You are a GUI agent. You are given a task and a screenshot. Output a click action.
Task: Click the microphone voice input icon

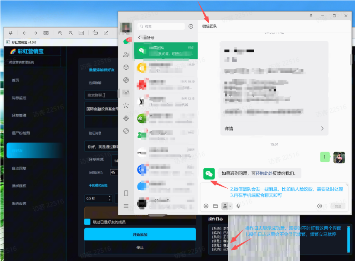238,206
